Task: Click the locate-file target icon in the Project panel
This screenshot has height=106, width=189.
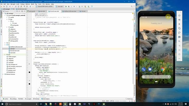Action: pos(17,11)
